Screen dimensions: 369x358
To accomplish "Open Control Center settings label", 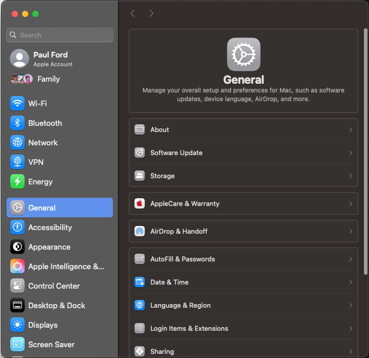I will click(54, 286).
